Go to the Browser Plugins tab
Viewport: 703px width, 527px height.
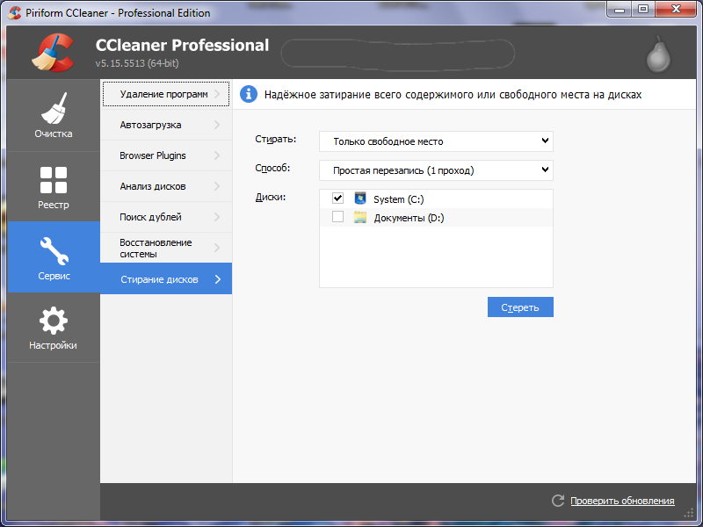click(x=165, y=155)
